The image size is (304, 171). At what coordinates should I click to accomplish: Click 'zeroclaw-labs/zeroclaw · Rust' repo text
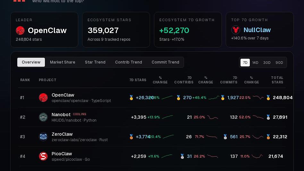pos(80,140)
